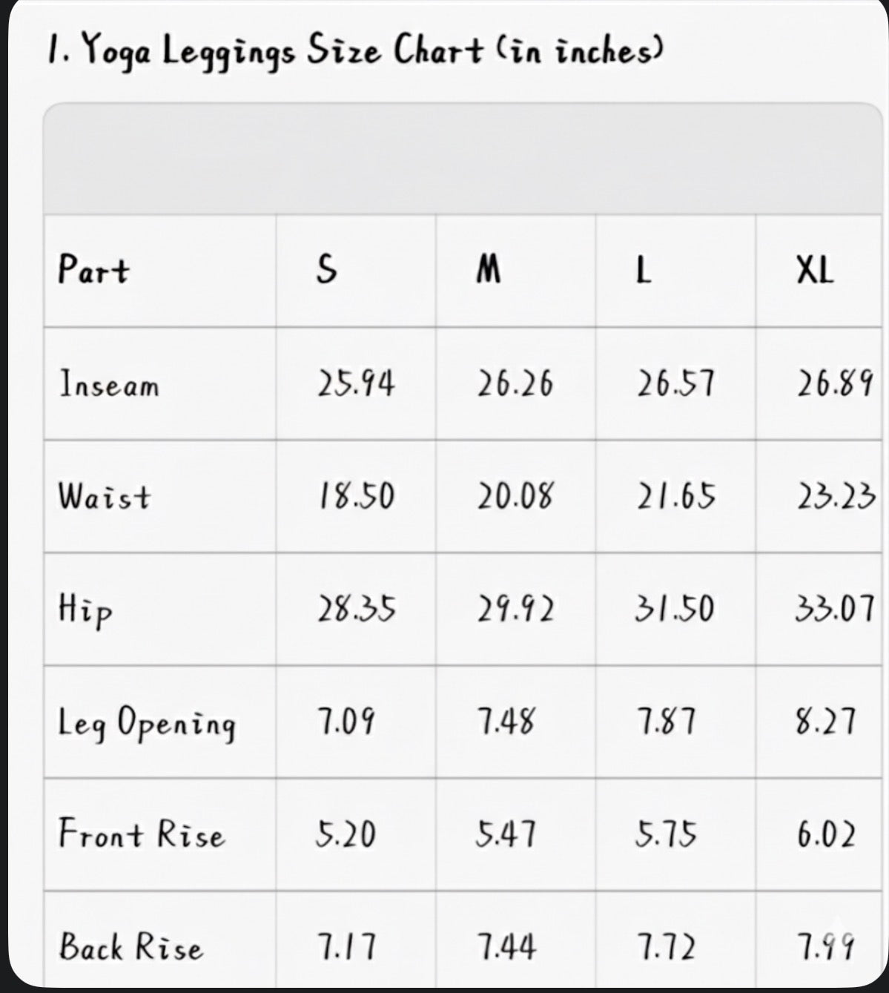The width and height of the screenshot is (889, 993).
Task: Click the Waist value 23.23 cell
Action: pos(836,496)
